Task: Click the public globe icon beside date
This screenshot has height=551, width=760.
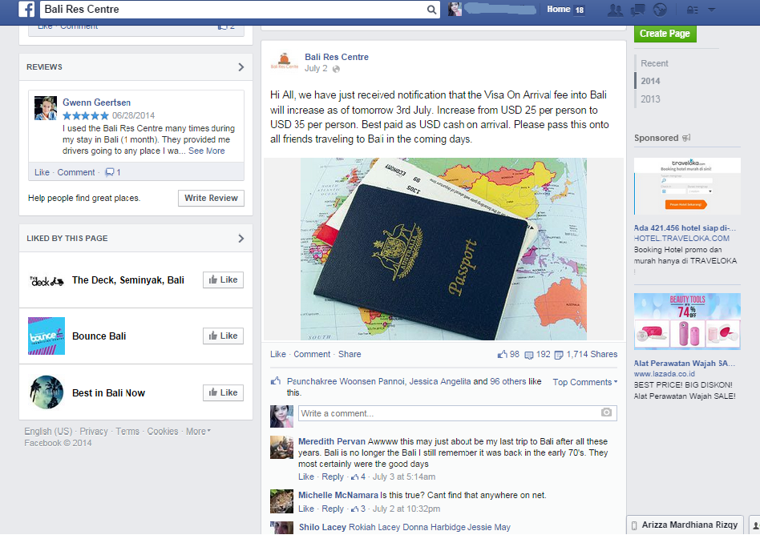Action: (337, 69)
